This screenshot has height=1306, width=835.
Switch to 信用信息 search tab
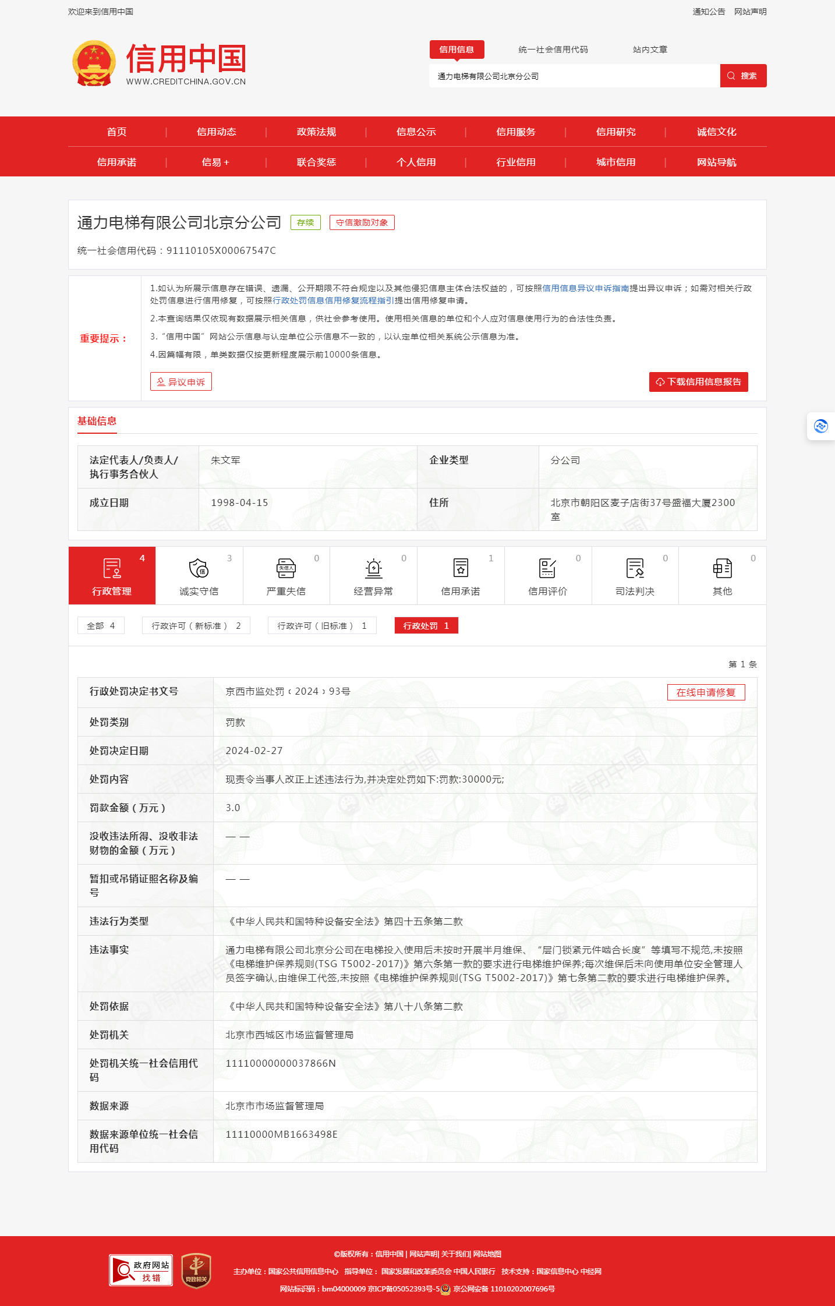[x=457, y=49]
